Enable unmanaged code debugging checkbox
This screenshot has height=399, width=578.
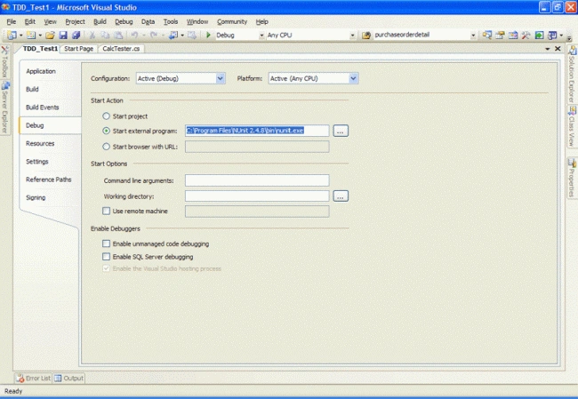click(x=106, y=243)
